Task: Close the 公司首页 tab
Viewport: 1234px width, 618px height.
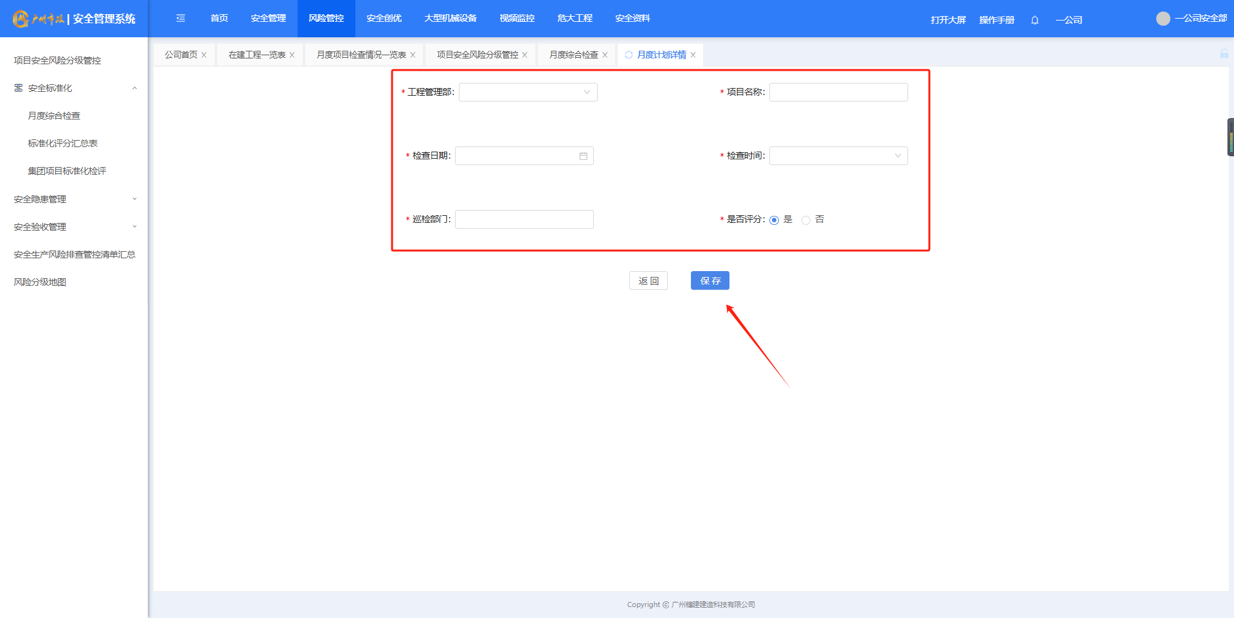Action: [x=204, y=55]
